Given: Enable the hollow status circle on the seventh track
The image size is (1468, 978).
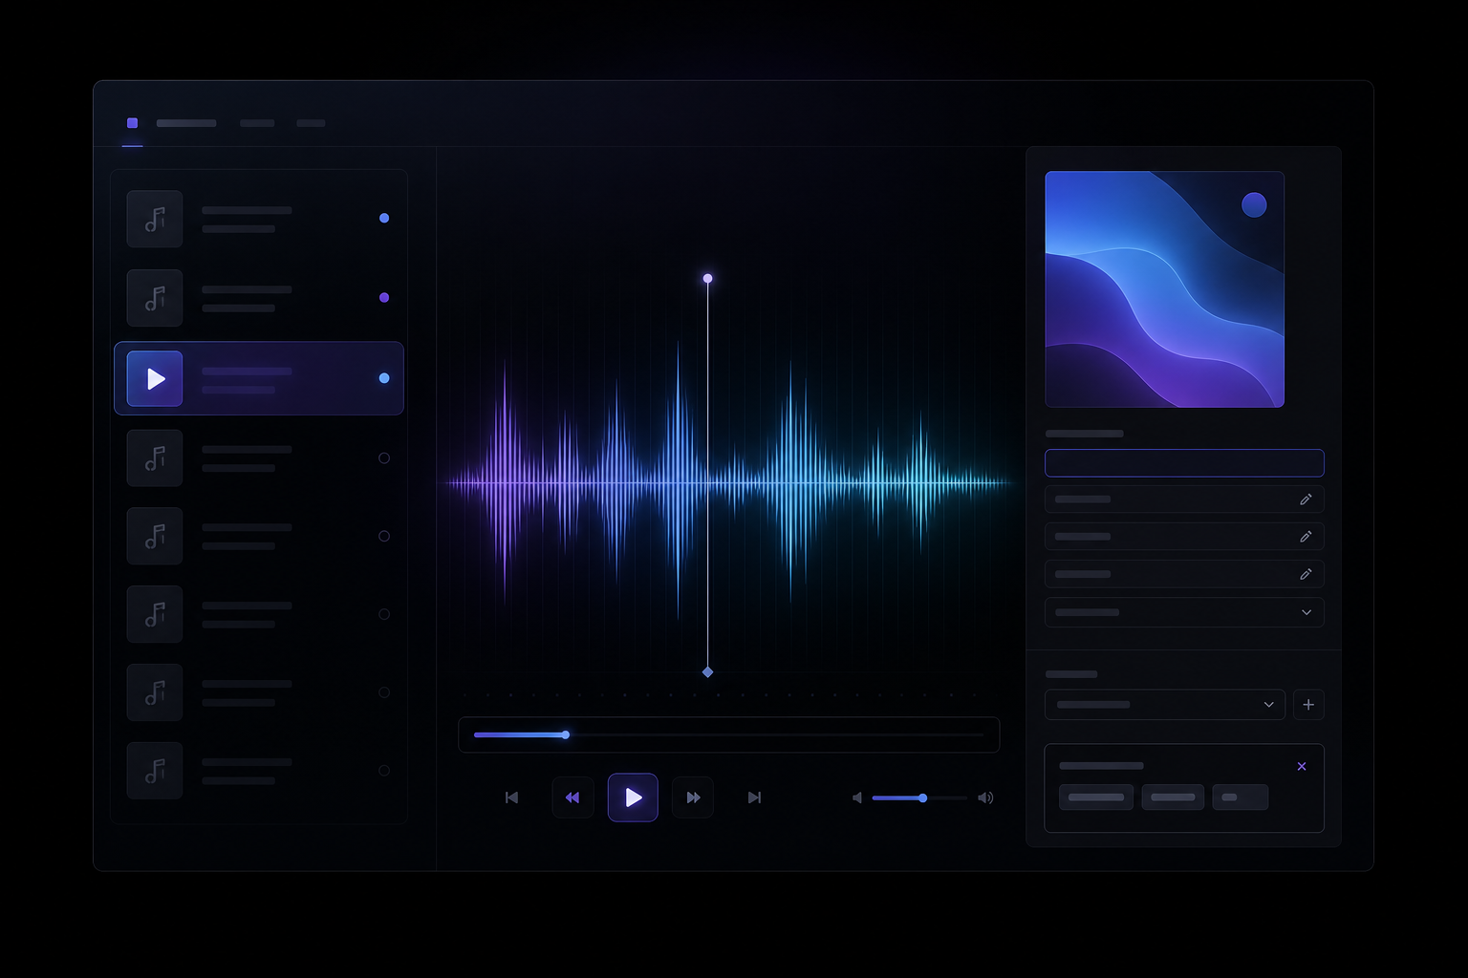Looking at the screenshot, I should click(384, 692).
